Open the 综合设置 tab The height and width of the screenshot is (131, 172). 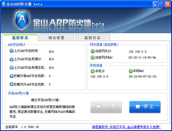pos(56,38)
